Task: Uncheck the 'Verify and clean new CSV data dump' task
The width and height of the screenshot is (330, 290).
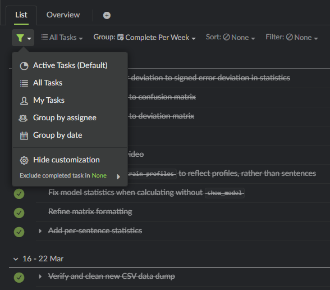Action: [x=19, y=277]
